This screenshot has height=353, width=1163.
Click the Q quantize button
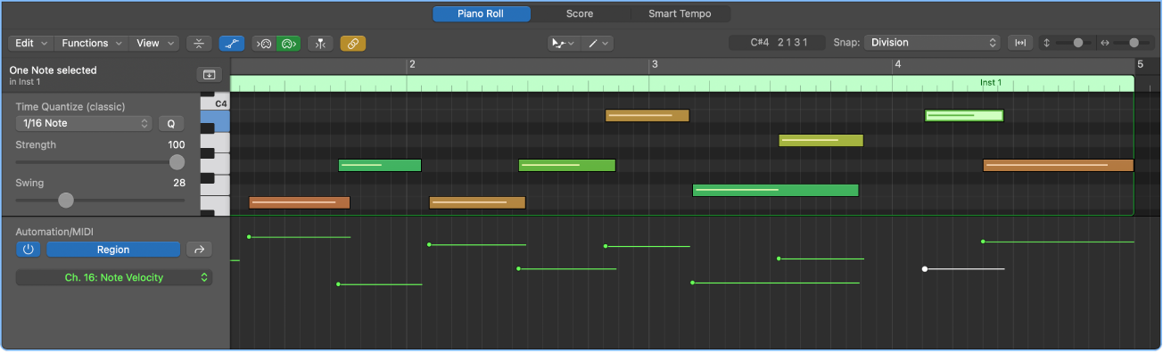point(171,124)
